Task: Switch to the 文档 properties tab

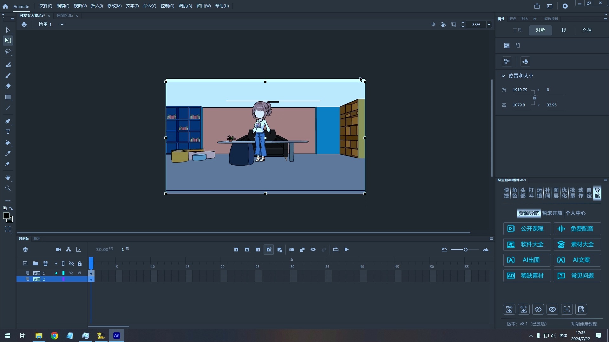Action: point(587,30)
